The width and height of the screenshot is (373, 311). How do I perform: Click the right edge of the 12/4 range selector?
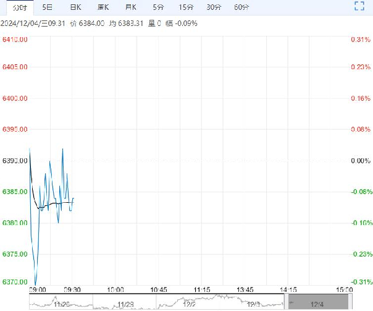tap(350, 303)
